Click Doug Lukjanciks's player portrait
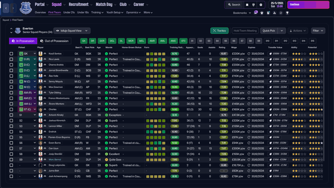This screenshot has height=188, width=334. 40,165
